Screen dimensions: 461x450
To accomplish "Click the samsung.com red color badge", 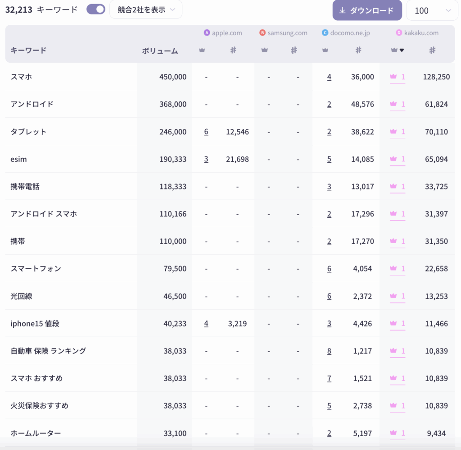I will [x=262, y=33].
